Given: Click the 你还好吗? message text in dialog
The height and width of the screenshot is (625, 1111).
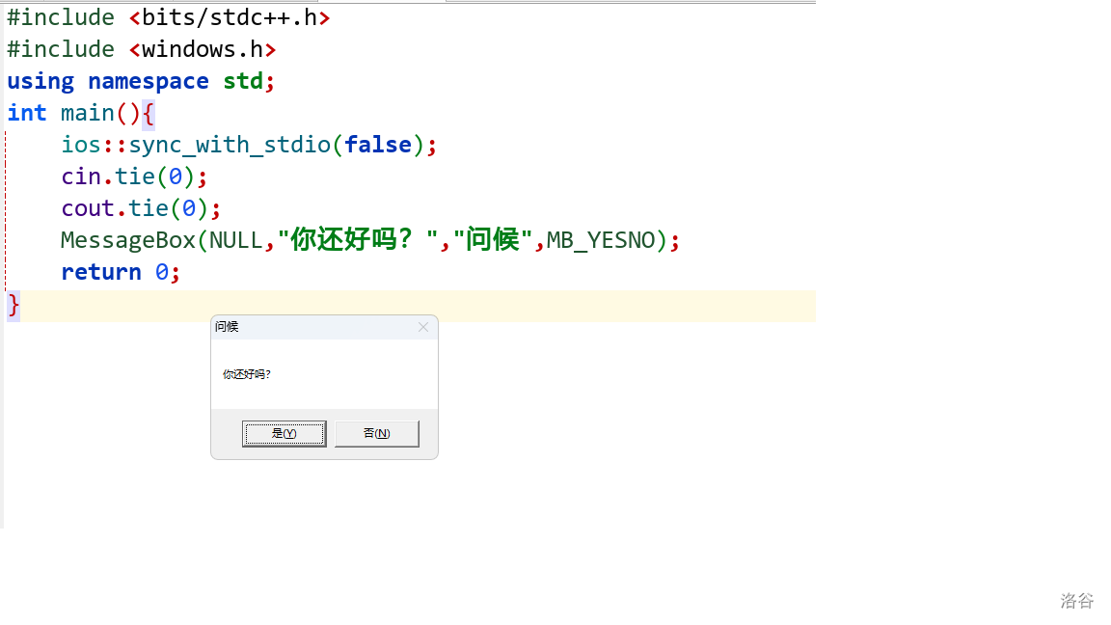Looking at the screenshot, I should [x=247, y=374].
